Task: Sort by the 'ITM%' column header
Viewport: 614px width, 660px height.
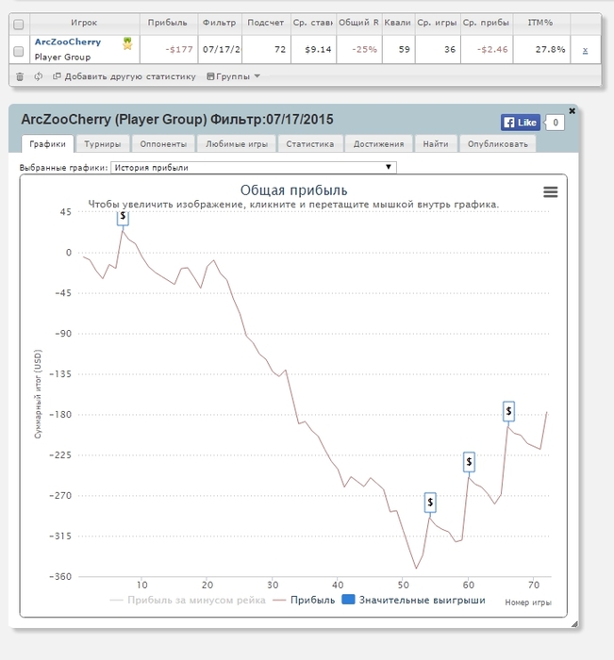Action: tap(540, 23)
